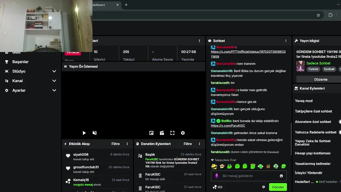The height and width of the screenshot is (192, 341).
Task: Select the Turkish tag
Action: tap(313, 69)
